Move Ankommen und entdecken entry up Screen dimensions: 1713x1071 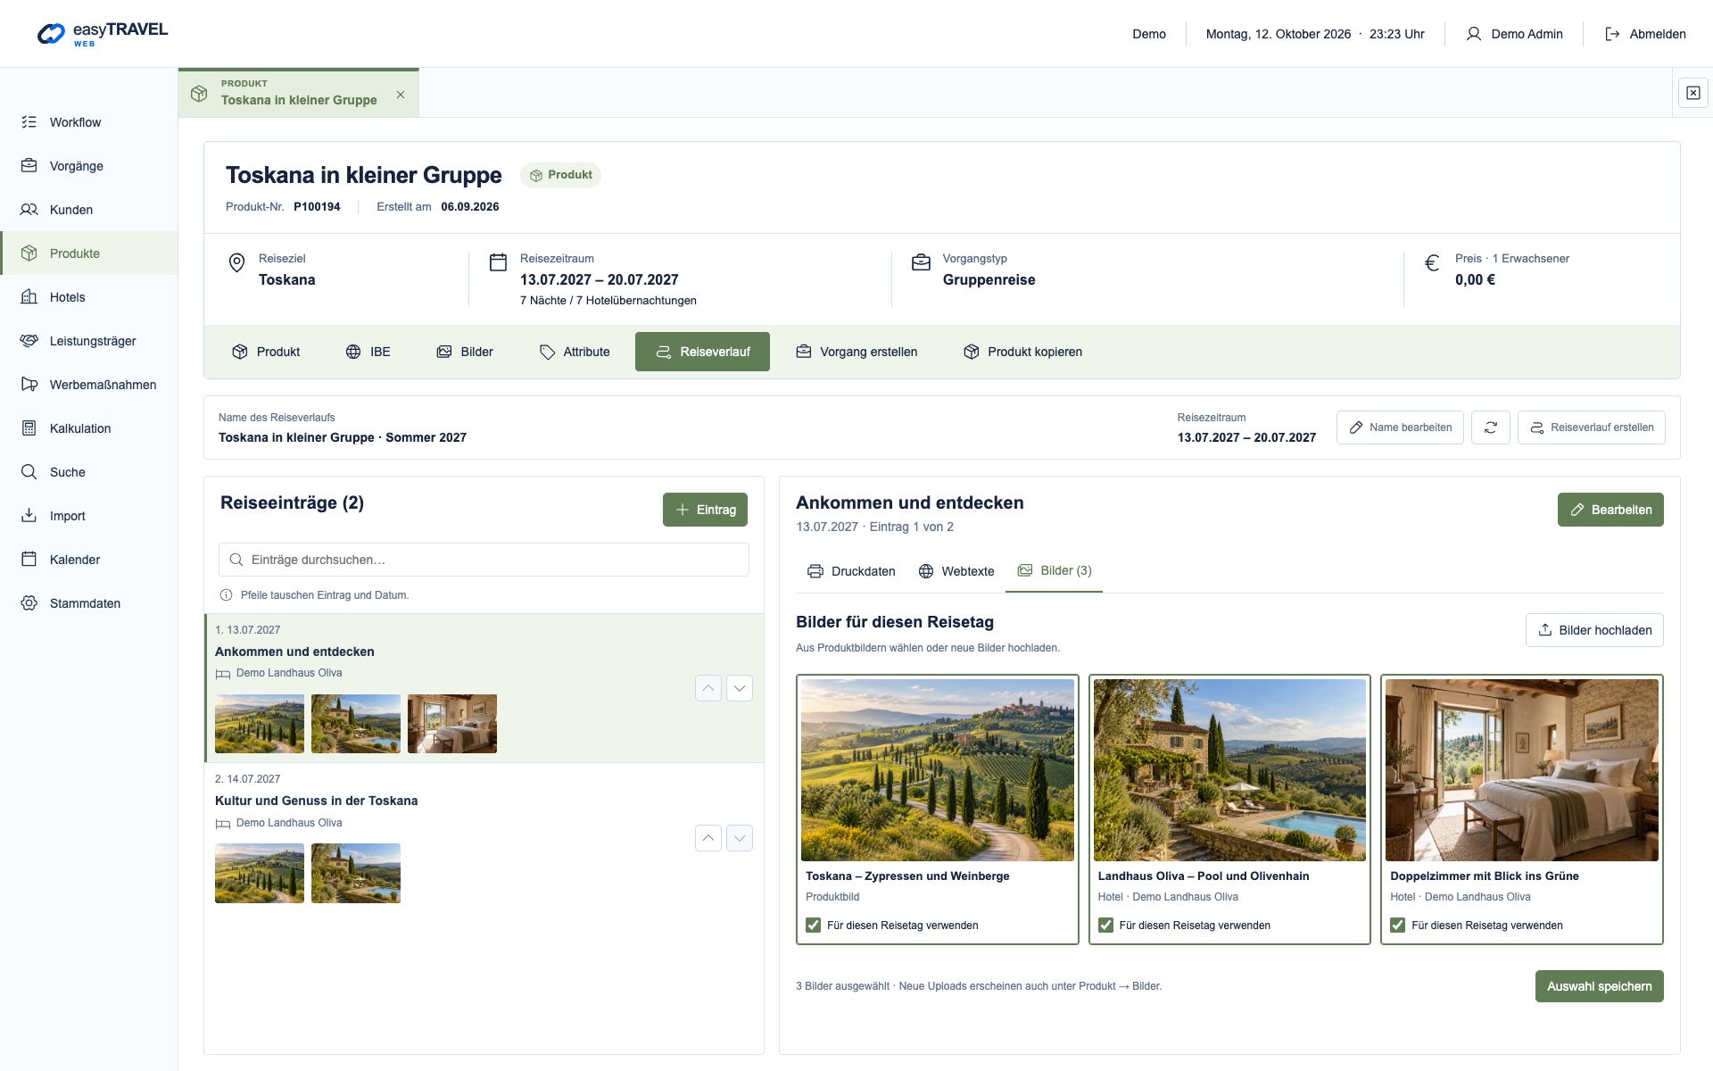708,688
